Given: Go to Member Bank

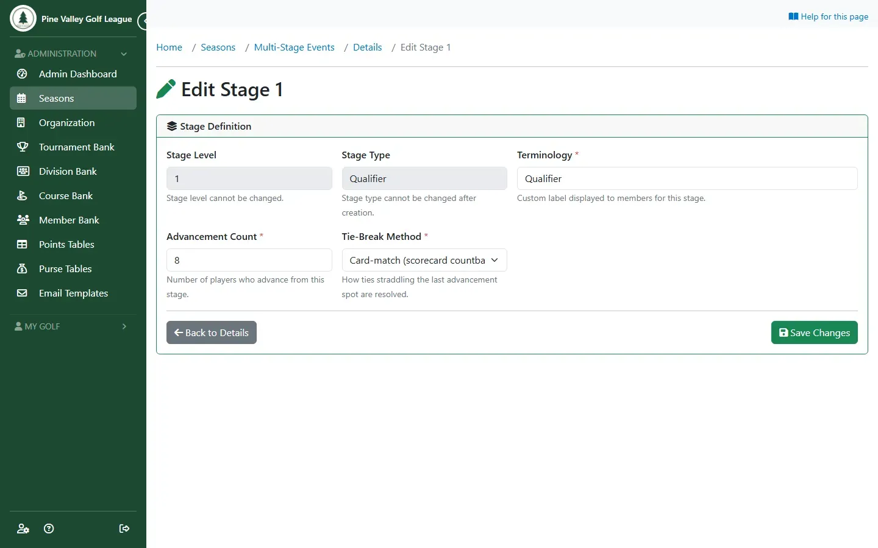Looking at the screenshot, I should coord(73,220).
